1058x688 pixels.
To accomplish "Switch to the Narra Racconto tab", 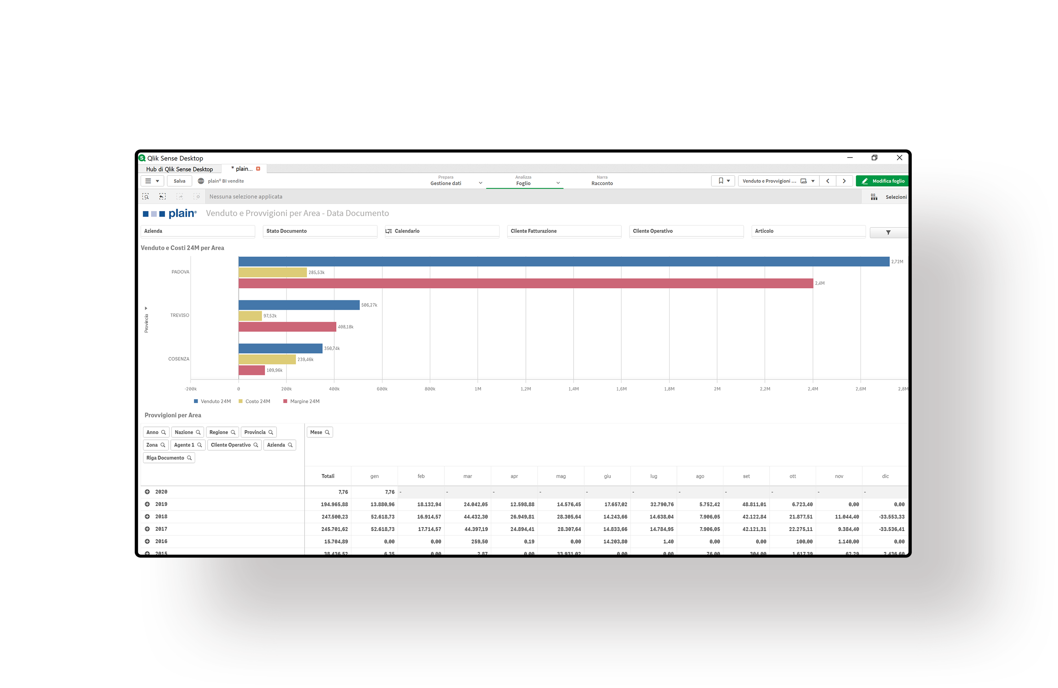I will [x=602, y=180].
